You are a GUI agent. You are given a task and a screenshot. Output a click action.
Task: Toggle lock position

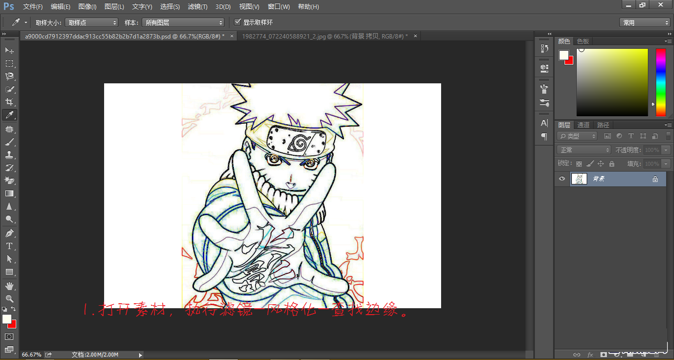[x=600, y=164]
